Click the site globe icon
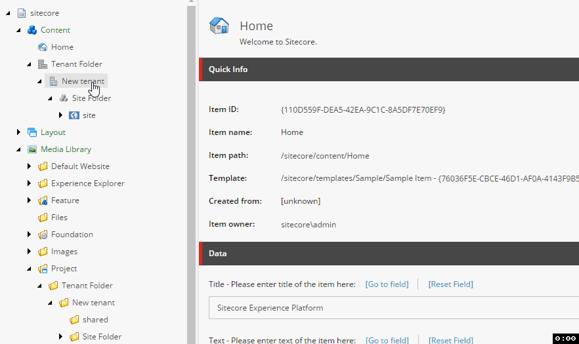Screen dimensions: 579x344 tap(74, 115)
